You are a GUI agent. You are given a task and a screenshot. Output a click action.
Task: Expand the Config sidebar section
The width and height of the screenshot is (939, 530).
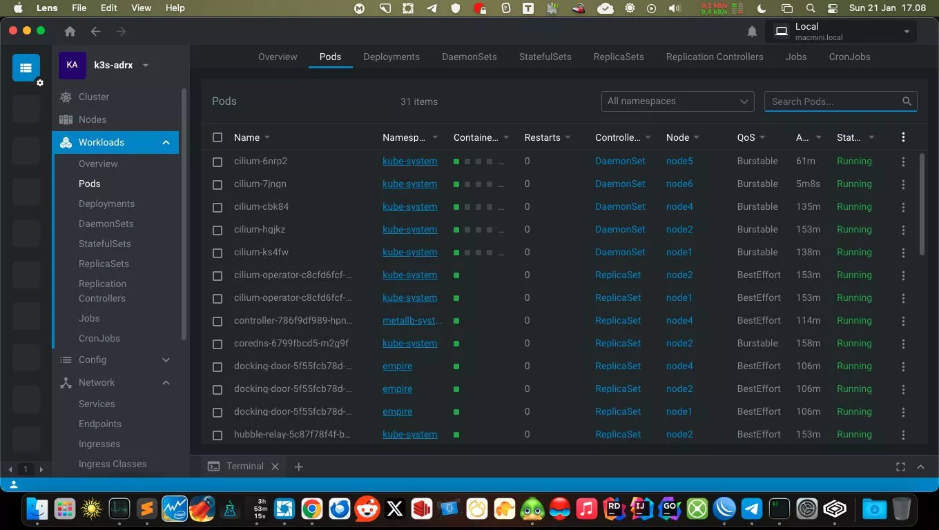[166, 360]
